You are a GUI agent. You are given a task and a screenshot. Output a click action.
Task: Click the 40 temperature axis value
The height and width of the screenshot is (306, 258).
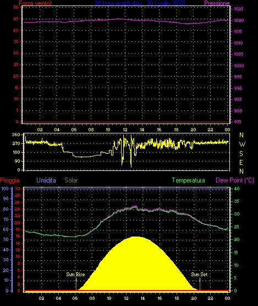(237, 189)
